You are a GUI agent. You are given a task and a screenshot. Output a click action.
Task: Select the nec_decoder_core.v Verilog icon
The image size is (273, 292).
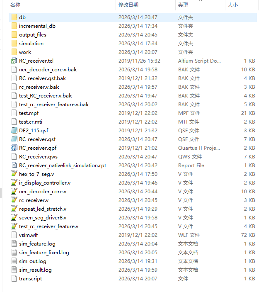pos(14,192)
